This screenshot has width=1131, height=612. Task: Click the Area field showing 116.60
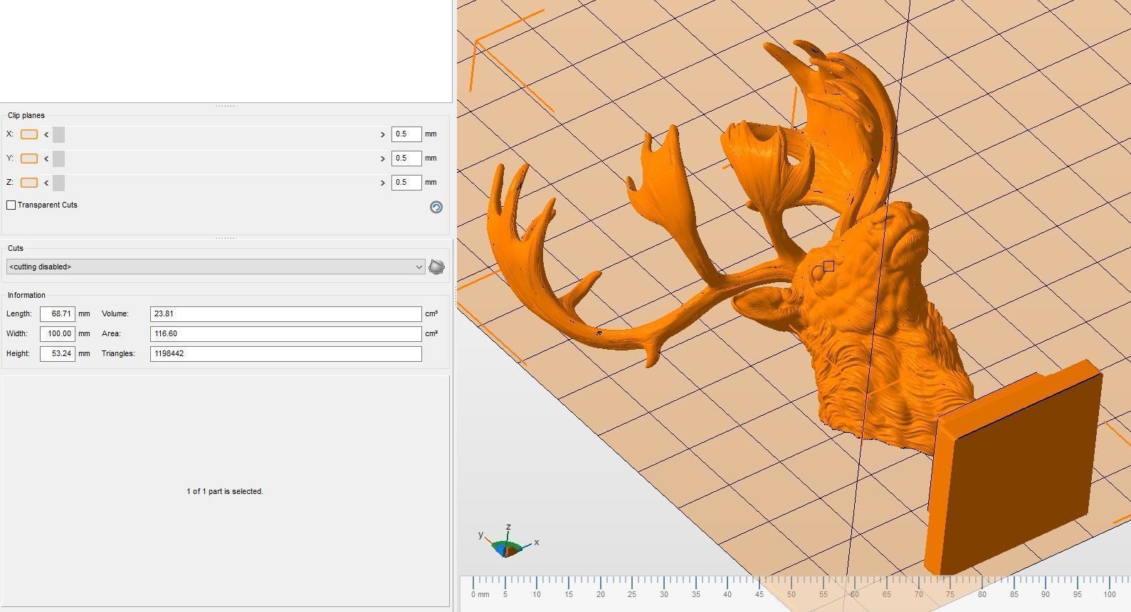point(285,333)
